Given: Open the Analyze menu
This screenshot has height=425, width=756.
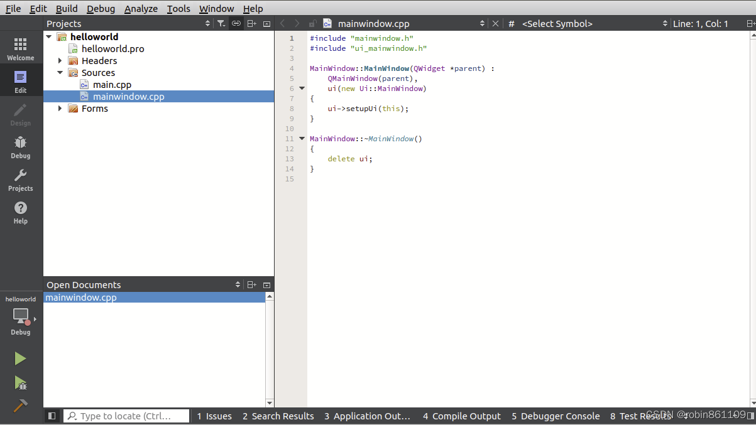Looking at the screenshot, I should (141, 8).
